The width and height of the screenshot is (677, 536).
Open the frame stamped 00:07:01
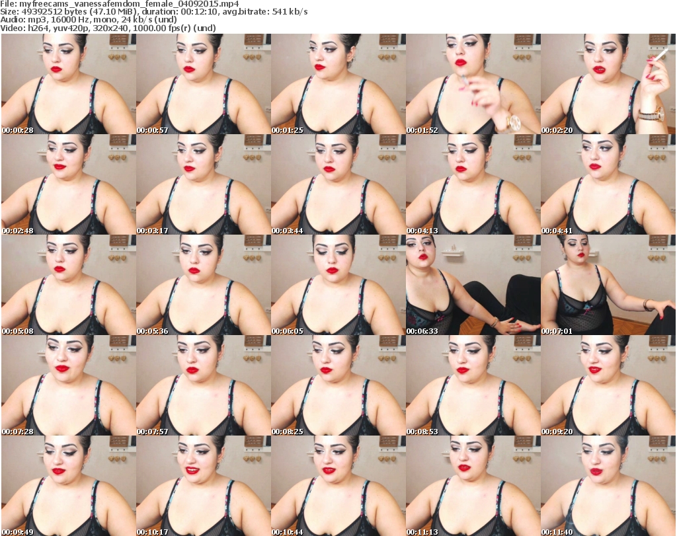coord(608,285)
